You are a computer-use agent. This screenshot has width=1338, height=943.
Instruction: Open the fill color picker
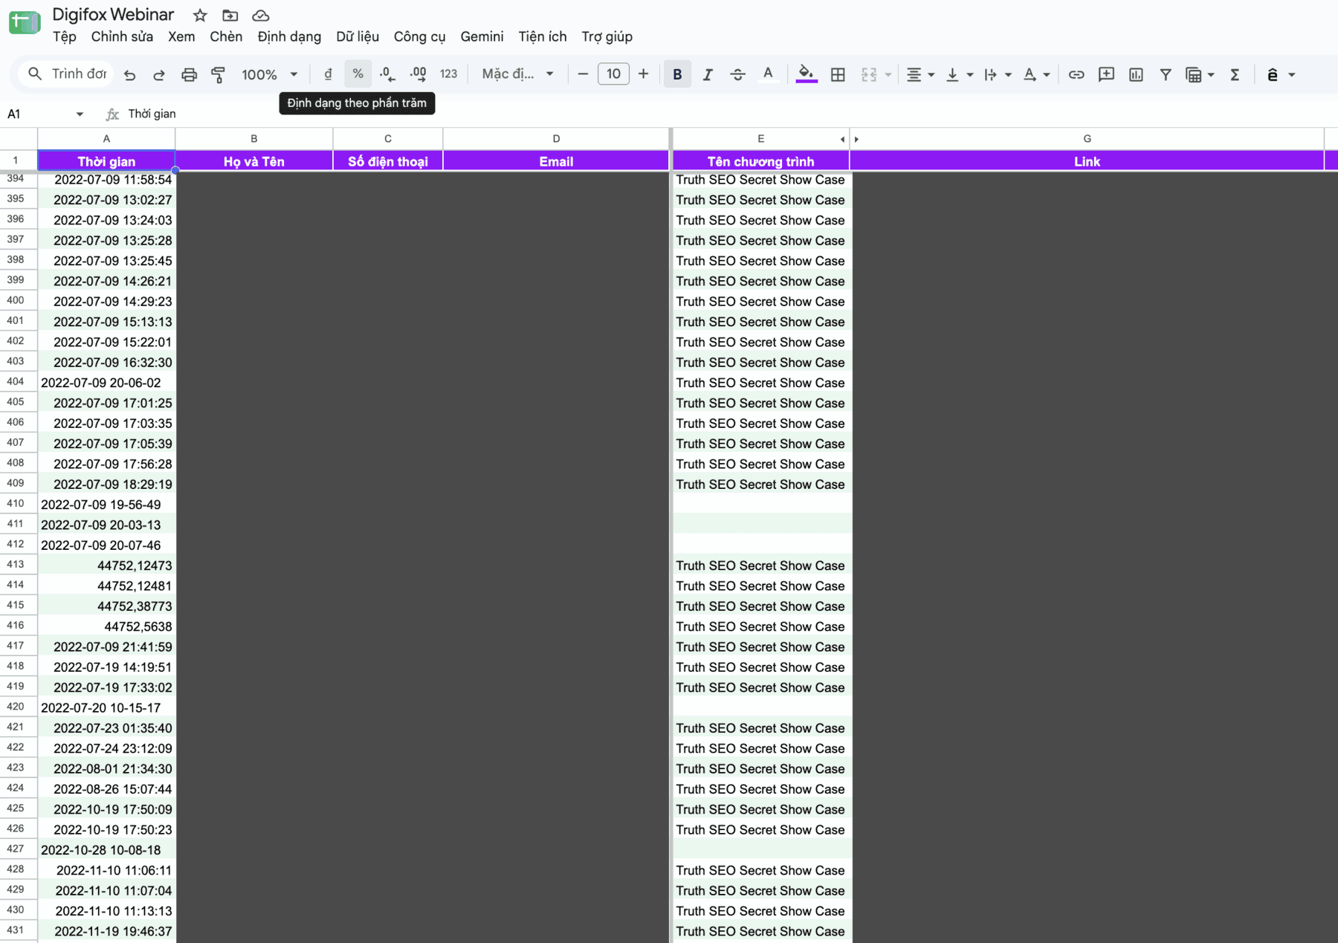click(806, 74)
